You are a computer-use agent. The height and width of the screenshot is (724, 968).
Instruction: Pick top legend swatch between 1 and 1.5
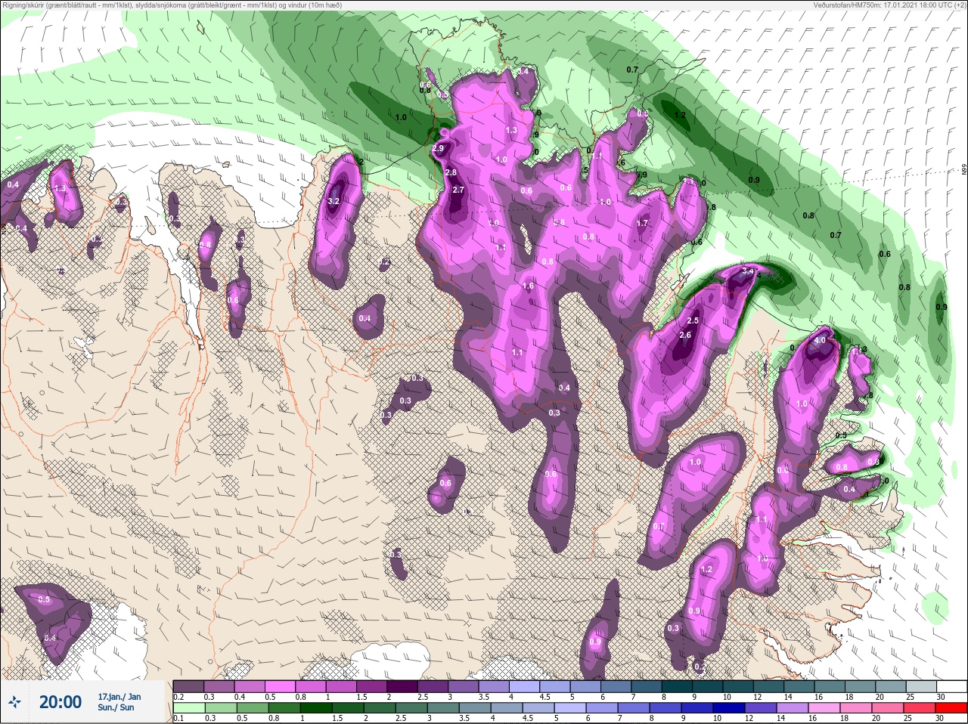tap(342, 686)
